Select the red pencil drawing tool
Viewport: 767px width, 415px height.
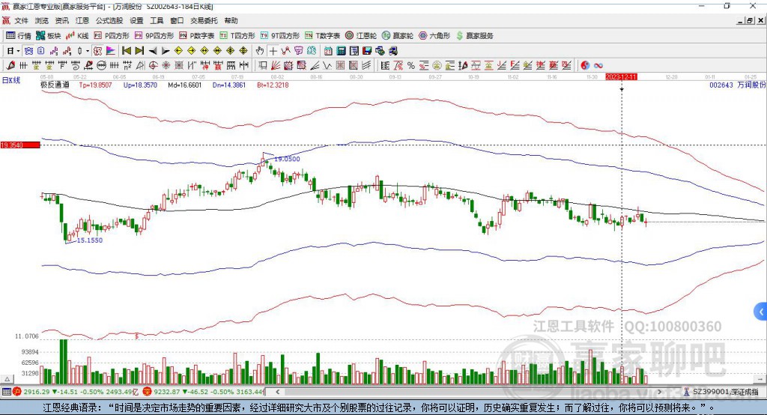coord(10,66)
